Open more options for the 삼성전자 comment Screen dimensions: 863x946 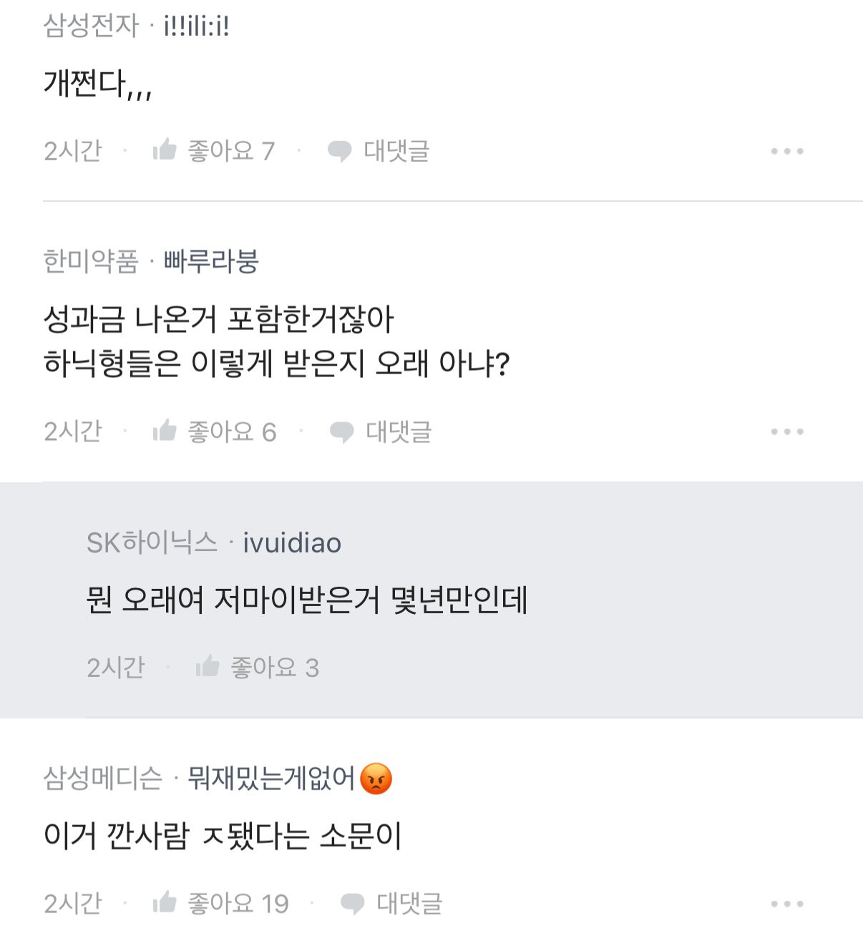pos(787,151)
